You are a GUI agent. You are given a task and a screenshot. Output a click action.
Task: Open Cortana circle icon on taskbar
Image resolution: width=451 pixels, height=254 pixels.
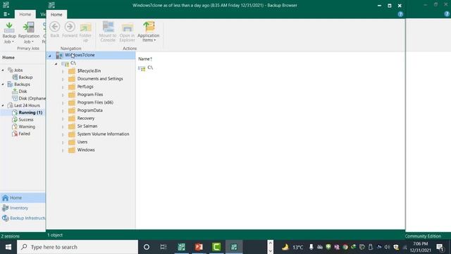click(x=147, y=247)
